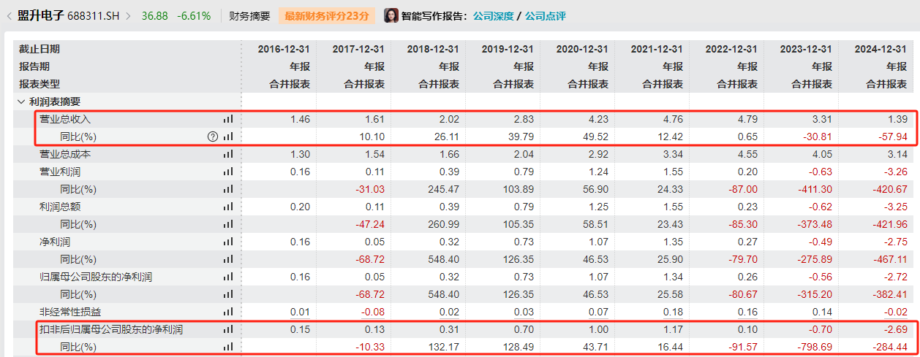Click the 非经常性损益 row label
The image size is (920, 357).
tap(70, 312)
